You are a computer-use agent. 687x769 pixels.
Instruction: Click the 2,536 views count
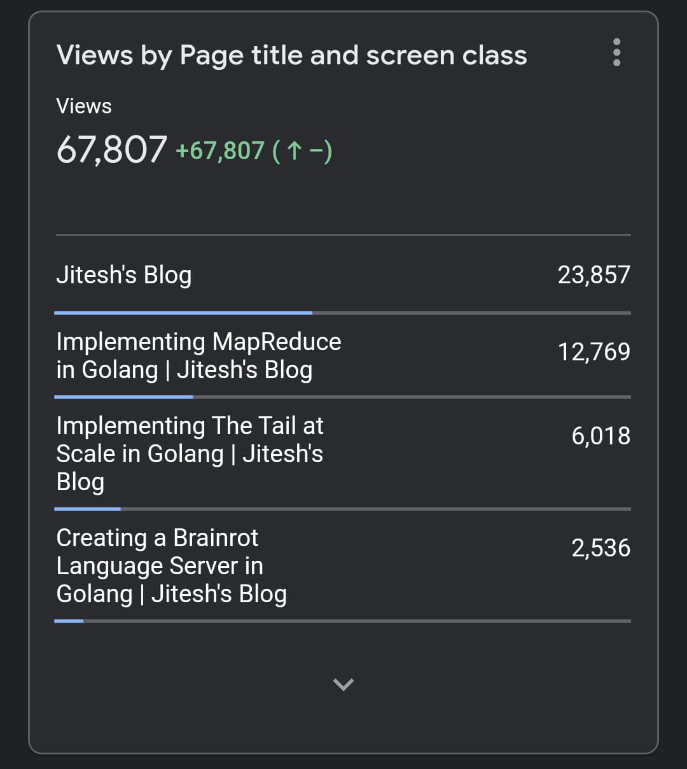tap(600, 548)
